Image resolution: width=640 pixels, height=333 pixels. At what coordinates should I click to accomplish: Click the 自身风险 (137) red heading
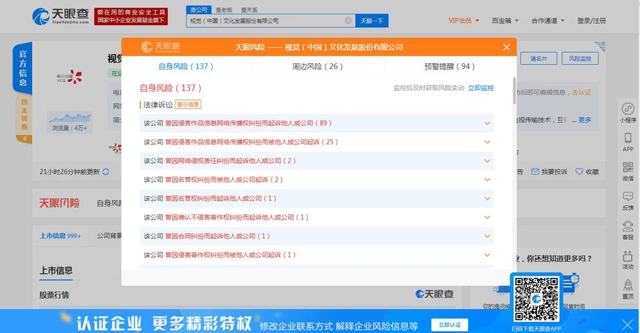tap(171, 88)
